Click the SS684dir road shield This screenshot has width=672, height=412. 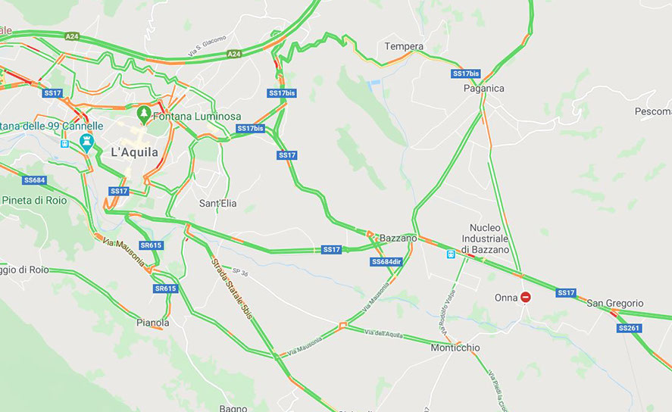coord(386,262)
